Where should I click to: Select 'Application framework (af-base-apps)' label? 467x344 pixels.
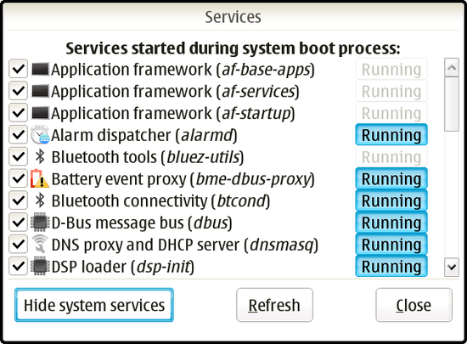183,70
